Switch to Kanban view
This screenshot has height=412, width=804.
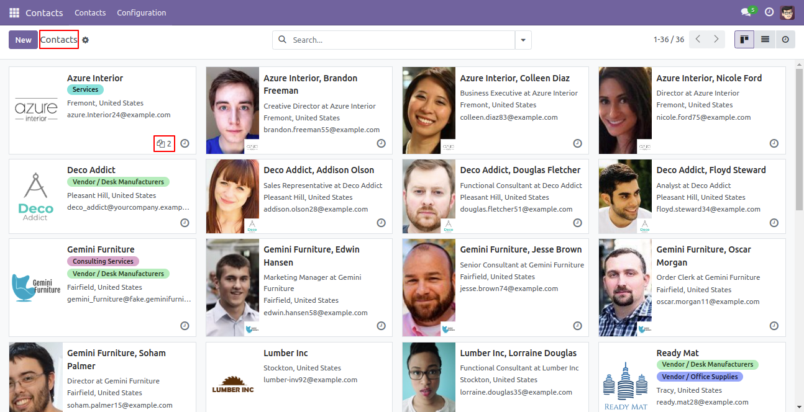point(744,40)
